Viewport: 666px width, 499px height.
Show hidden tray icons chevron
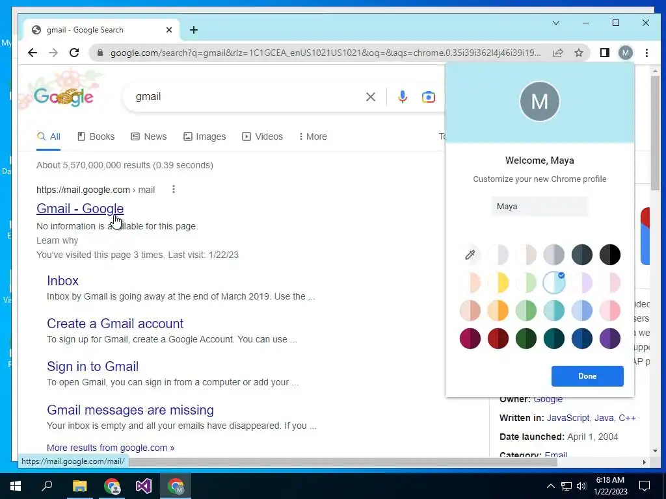(550, 486)
